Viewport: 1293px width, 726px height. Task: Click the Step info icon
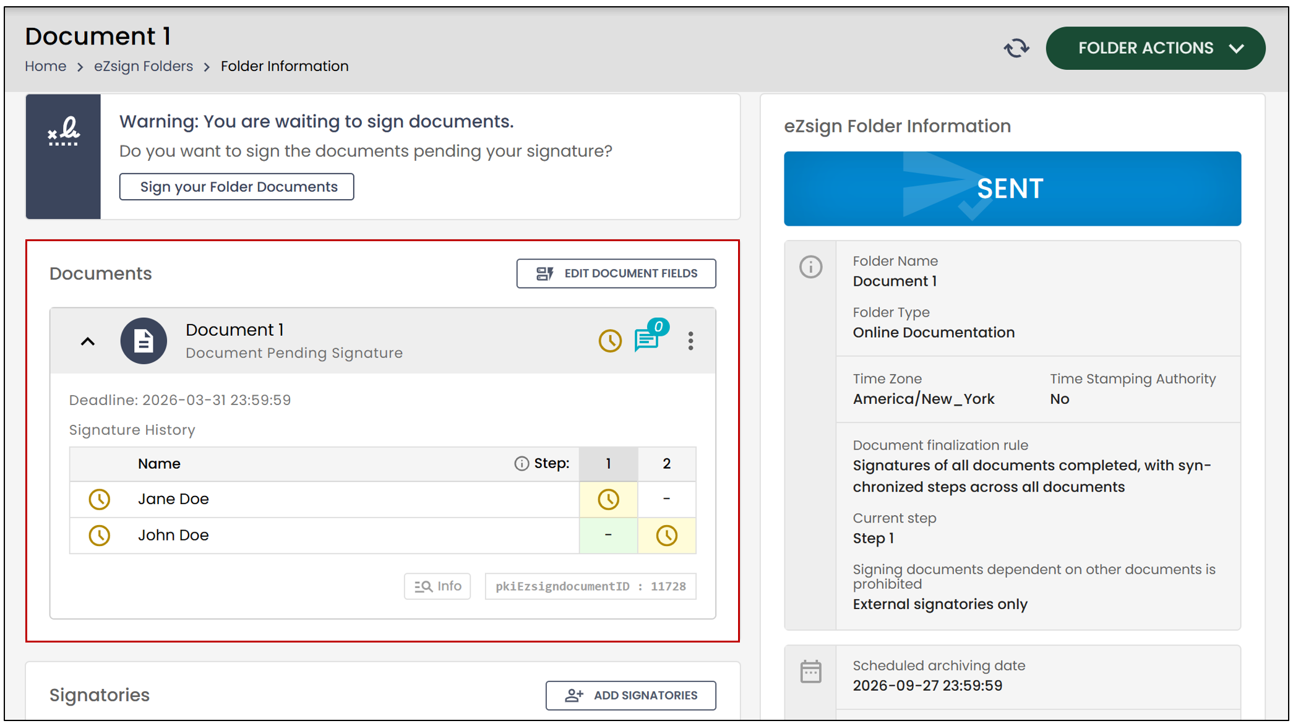pyautogui.click(x=522, y=464)
